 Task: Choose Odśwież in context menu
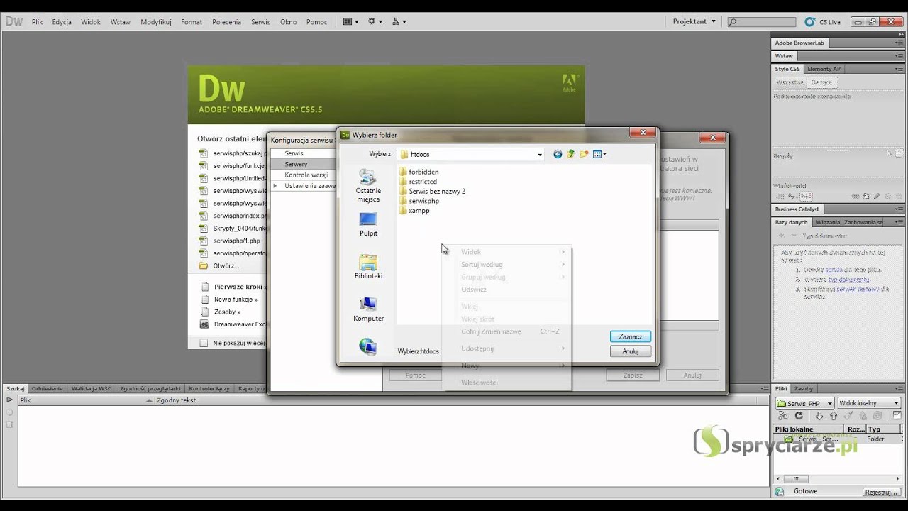point(506,290)
